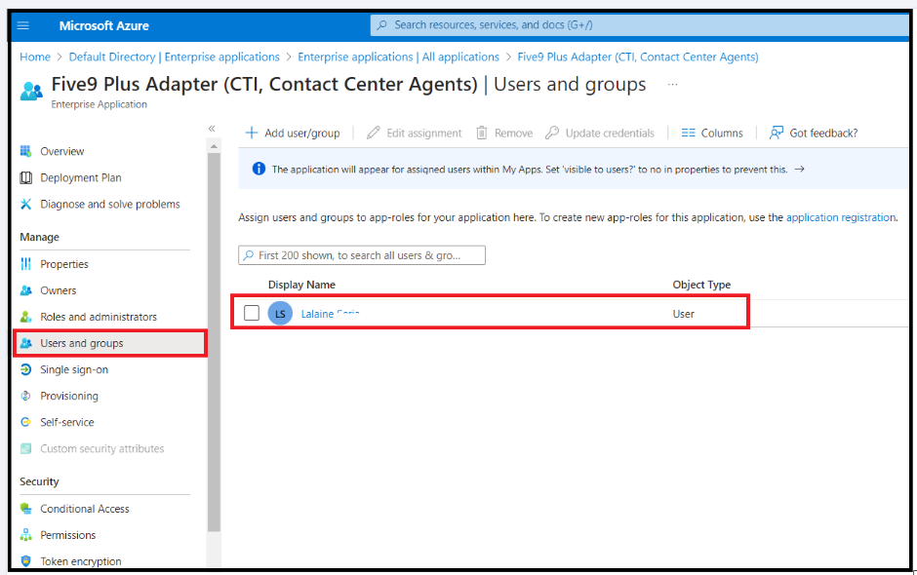Screen dimensions: 917x575
Task: Click the Edit assignment pencil icon
Action: (373, 133)
